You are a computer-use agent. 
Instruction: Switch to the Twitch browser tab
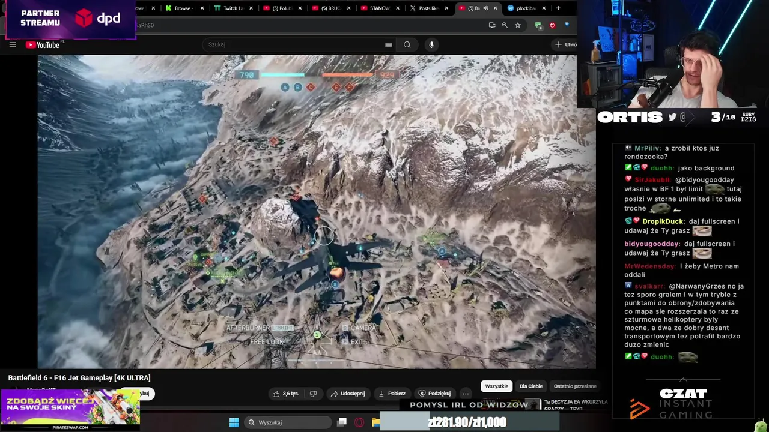click(233, 8)
